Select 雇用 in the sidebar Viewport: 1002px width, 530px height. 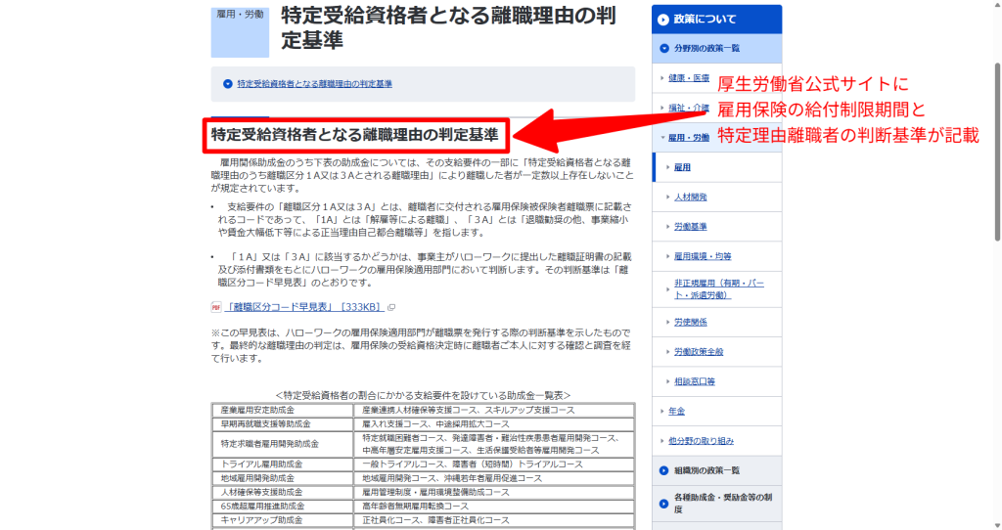682,167
